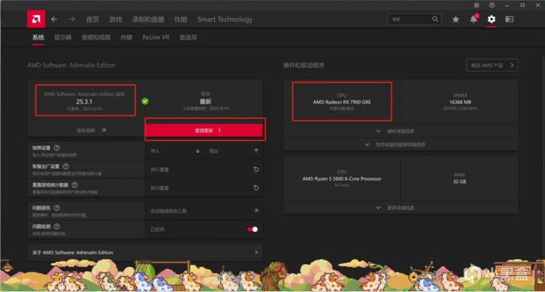Open the 发布说明 release notes link
This screenshot has height=292, width=545.
91,131
